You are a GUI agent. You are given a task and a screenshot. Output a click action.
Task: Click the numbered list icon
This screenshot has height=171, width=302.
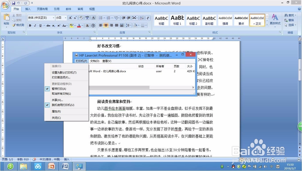pyautogui.click(x=108, y=18)
